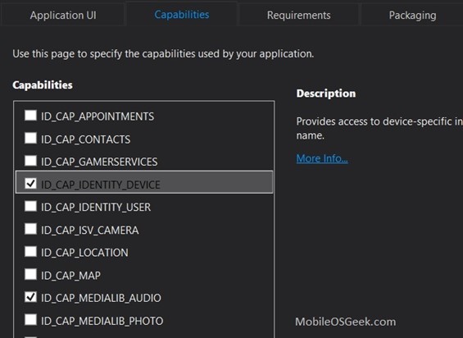The width and height of the screenshot is (463, 338).
Task: Select the ID_CAP_MAP list item label
Action: click(x=70, y=276)
